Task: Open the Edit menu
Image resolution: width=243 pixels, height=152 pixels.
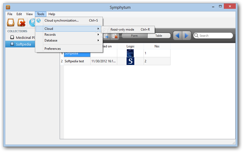Action: click(19, 14)
